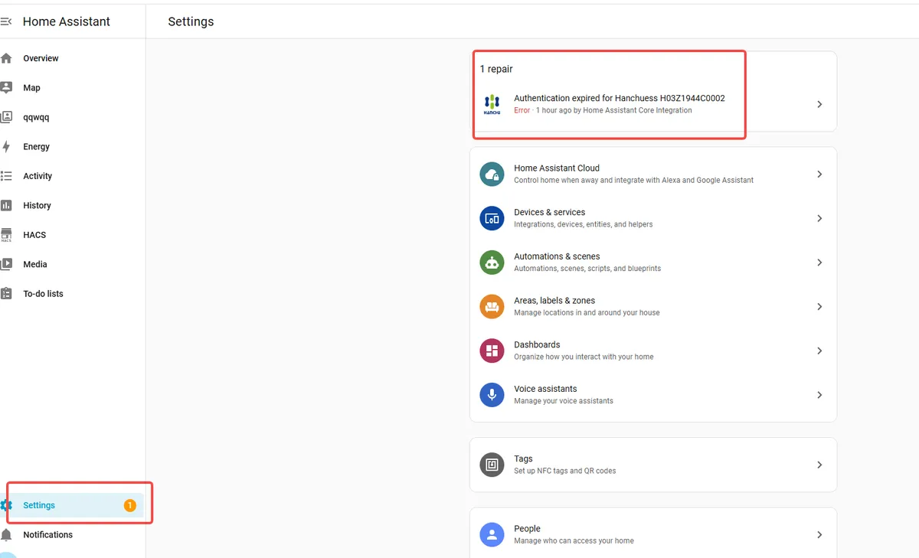Click the Energy lightning bolt icon

point(6,146)
